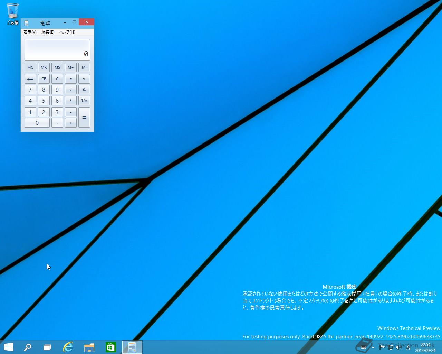Minimize the Calculator window
The image size is (442, 354).
pyautogui.click(x=65, y=22)
